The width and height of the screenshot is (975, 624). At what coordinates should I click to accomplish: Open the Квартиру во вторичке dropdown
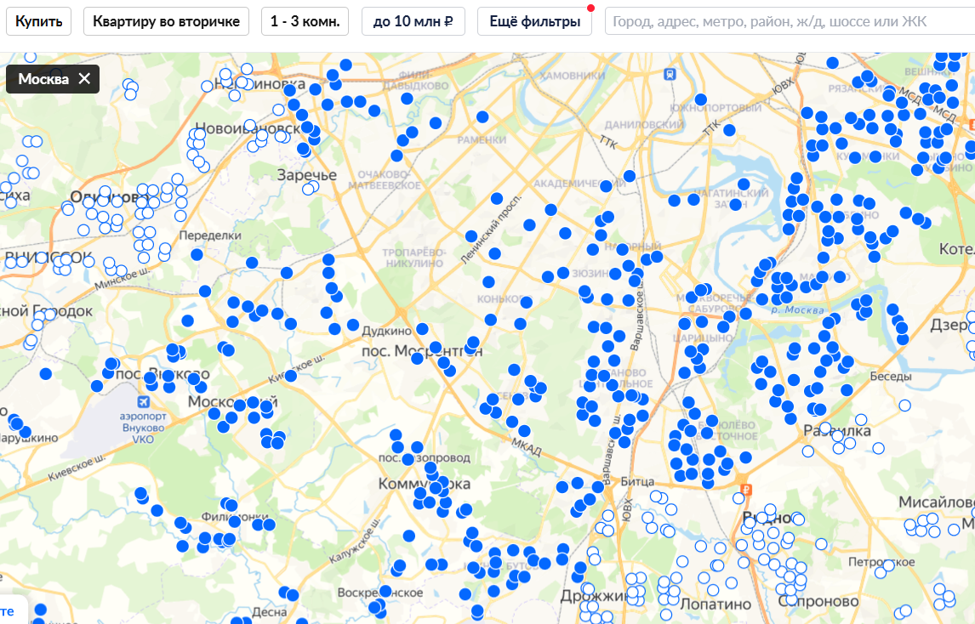click(x=166, y=21)
